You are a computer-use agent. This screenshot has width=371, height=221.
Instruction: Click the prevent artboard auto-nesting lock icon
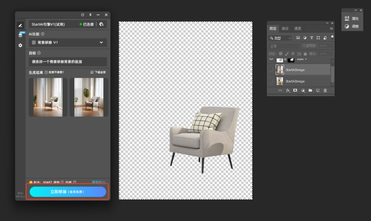[x=299, y=54]
